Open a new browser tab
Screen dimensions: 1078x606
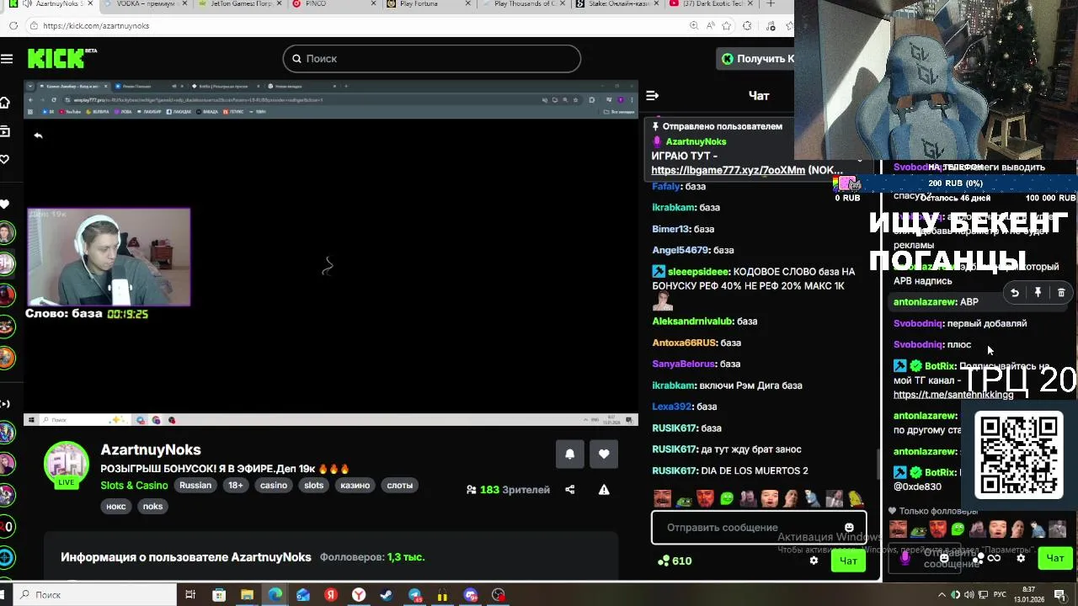point(771,4)
